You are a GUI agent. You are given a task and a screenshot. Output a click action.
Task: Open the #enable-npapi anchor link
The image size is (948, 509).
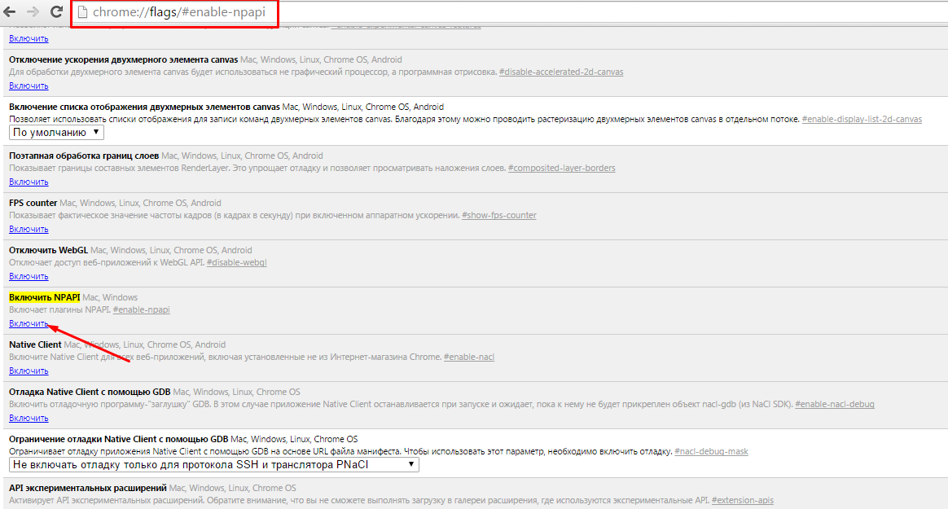(x=141, y=309)
